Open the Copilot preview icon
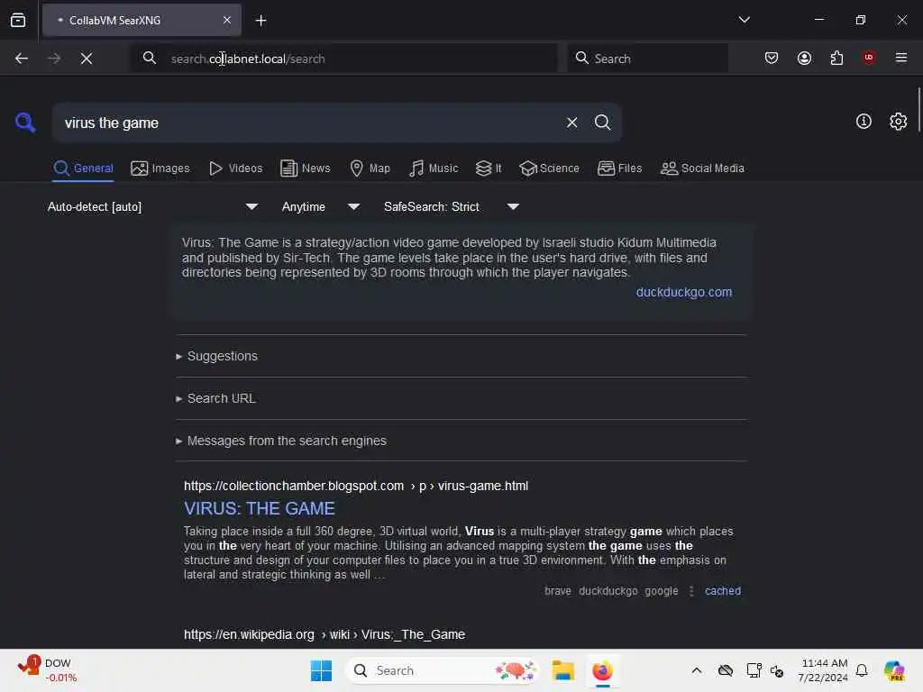Image resolution: width=923 pixels, height=692 pixels. coord(894,670)
